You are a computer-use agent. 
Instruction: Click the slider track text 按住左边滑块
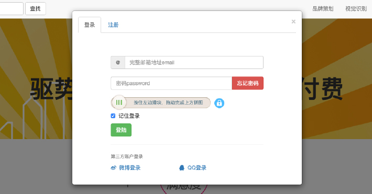pos(148,102)
